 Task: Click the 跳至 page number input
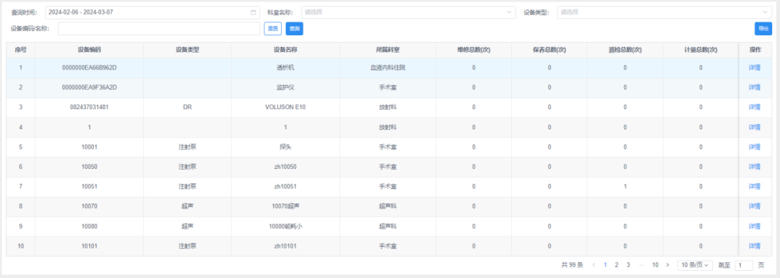[x=744, y=265]
